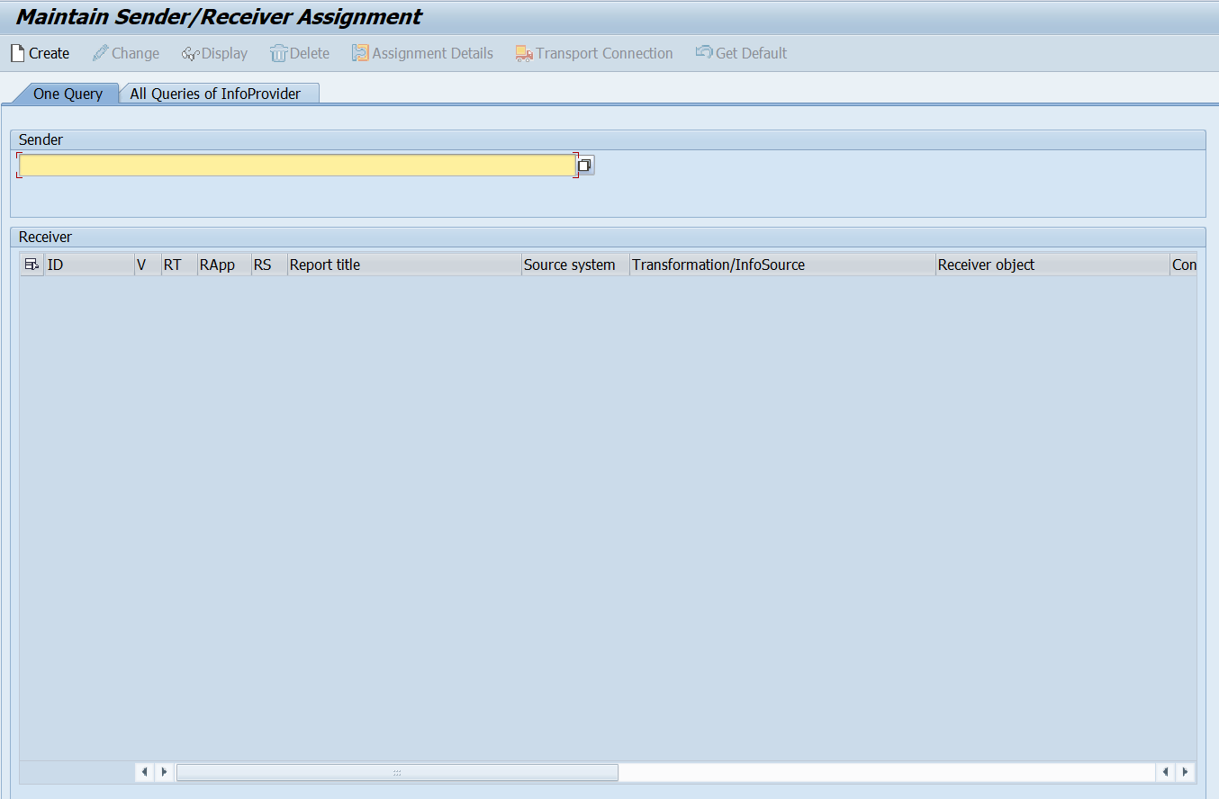Click the horizontal scrollbar thumb

[x=397, y=772]
